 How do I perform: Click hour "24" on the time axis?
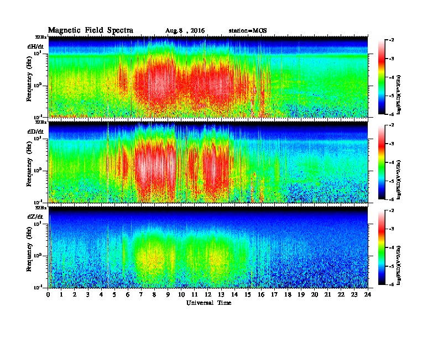point(368,295)
